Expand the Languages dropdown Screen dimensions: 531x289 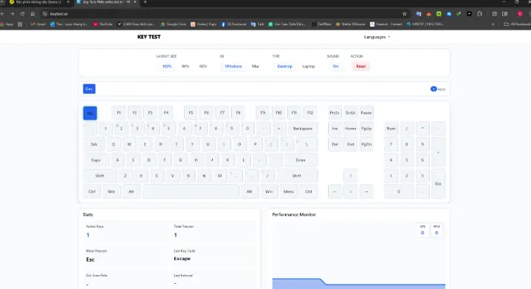377,37
